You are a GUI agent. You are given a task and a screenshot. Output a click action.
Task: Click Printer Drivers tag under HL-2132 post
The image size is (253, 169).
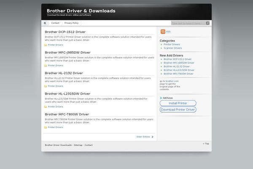point(56,86)
